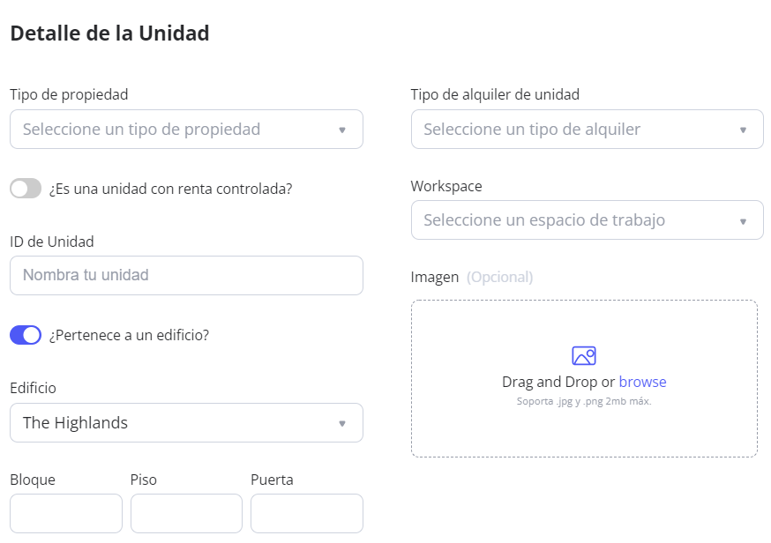Open the Edificio dropdown showing The Highlands

click(x=176, y=423)
